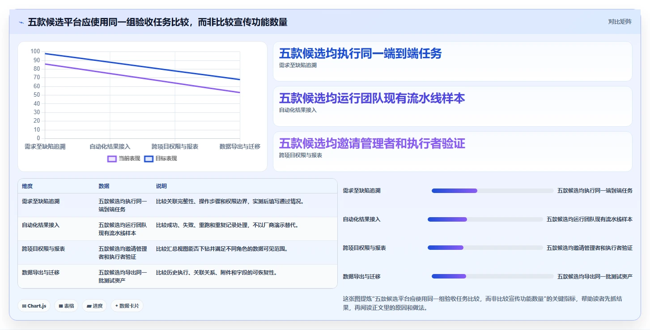Screen dimensions: 650x330
Task: Toggle the 目标表现 legend swatch
Action: [x=149, y=159]
